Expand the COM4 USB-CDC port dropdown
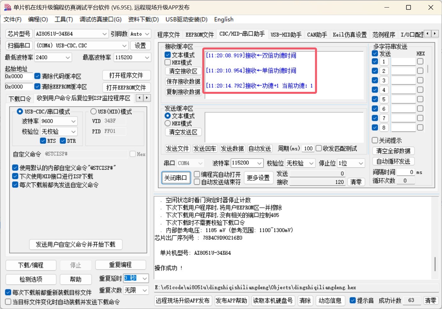Image resolution: width=442 pixels, height=309 pixels. (124, 46)
